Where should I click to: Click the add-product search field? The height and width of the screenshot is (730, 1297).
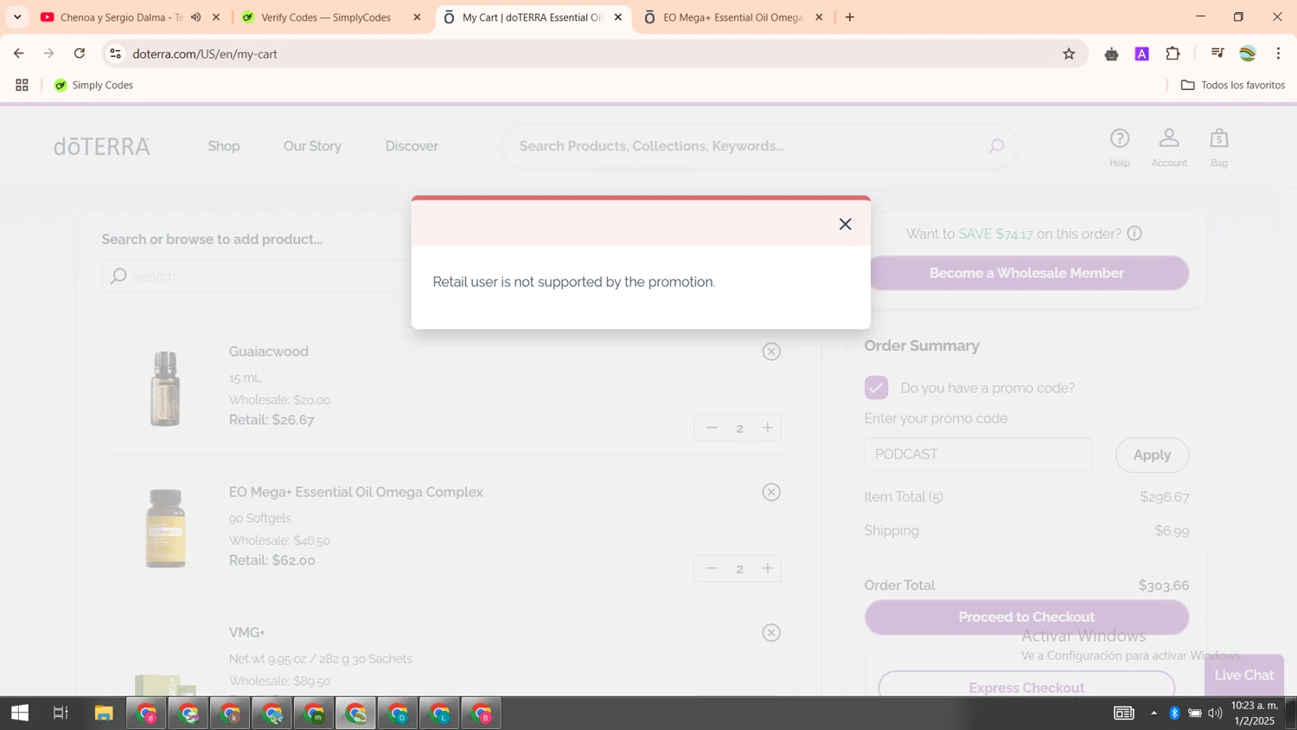(257, 276)
